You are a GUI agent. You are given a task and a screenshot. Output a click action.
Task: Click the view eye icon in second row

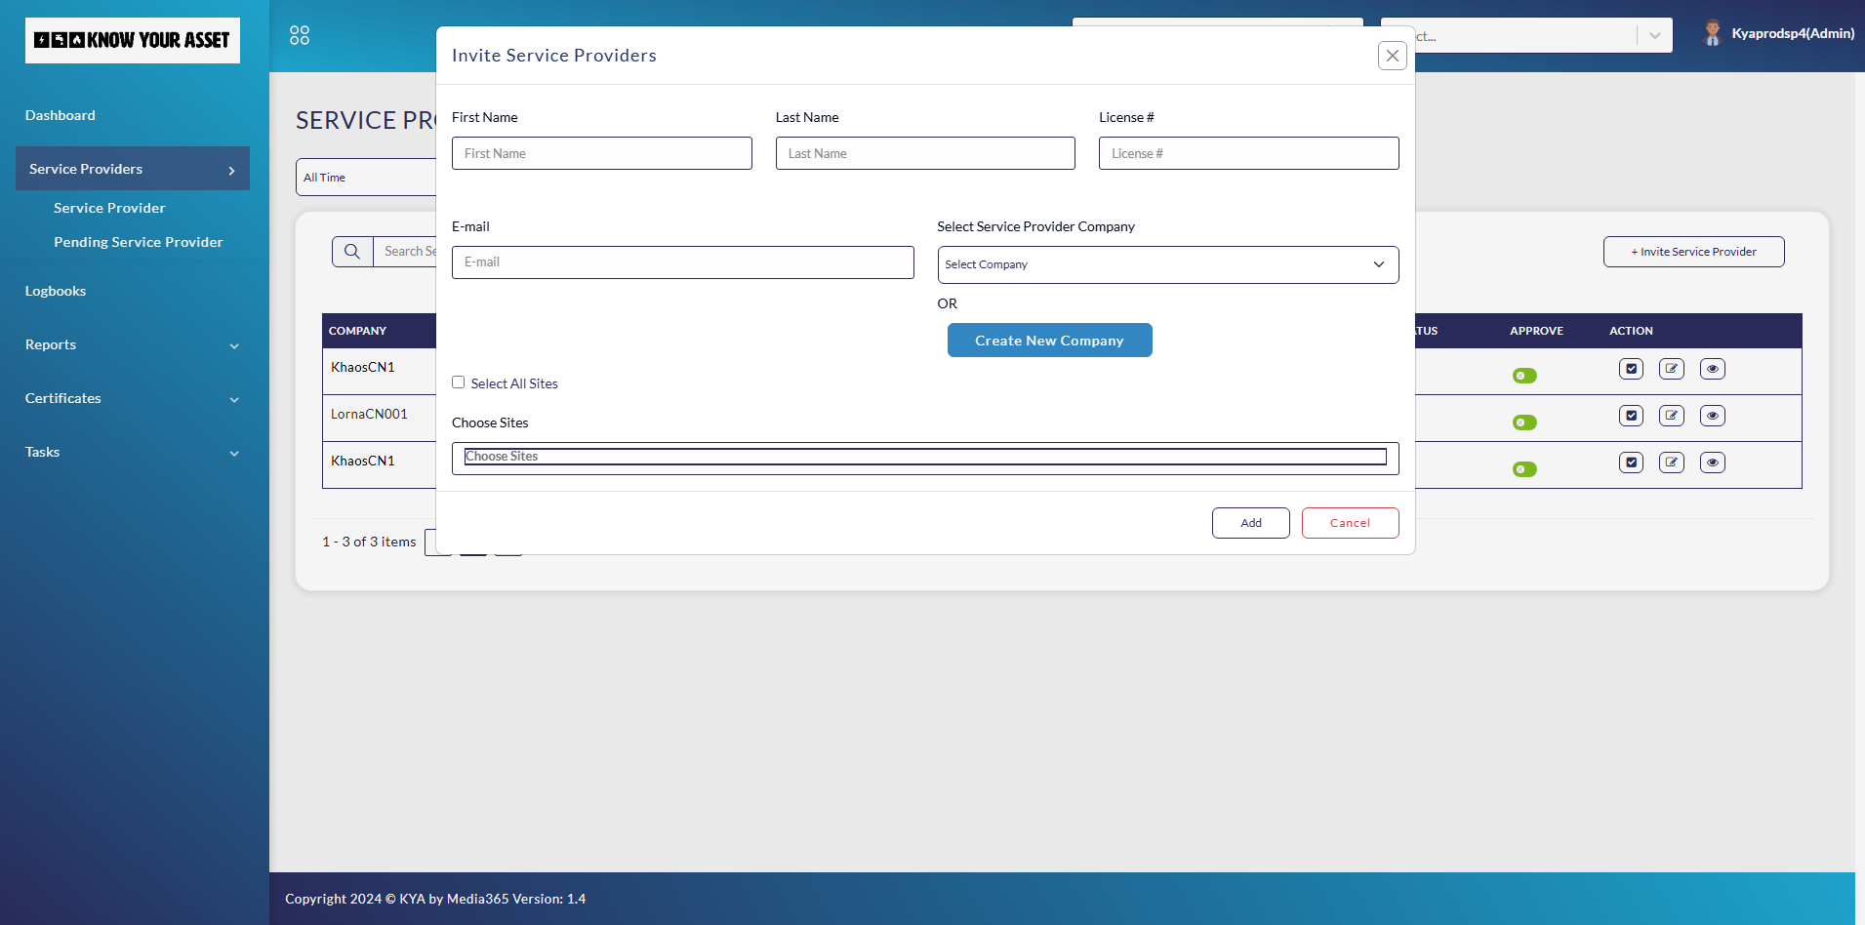click(x=1712, y=416)
